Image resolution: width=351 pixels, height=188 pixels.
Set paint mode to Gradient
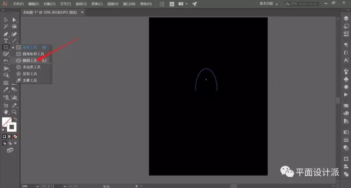point(10,136)
